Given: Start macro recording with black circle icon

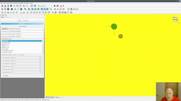Looking at the screenshot, I should pyautogui.click(x=55, y=6).
